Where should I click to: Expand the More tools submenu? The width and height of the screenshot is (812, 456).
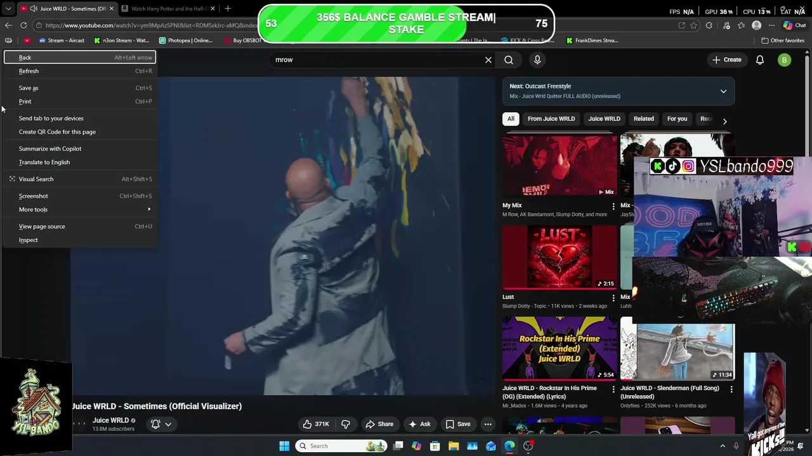point(79,210)
